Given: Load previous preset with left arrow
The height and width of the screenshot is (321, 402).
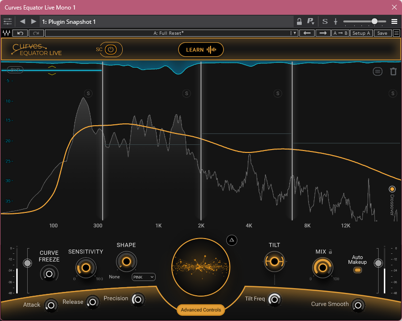Looking at the screenshot, I should (x=307, y=33).
